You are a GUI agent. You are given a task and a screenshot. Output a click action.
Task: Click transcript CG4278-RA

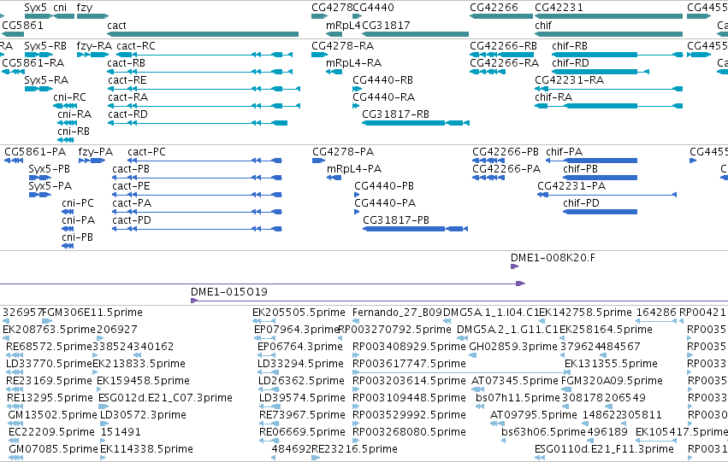pyautogui.click(x=319, y=55)
